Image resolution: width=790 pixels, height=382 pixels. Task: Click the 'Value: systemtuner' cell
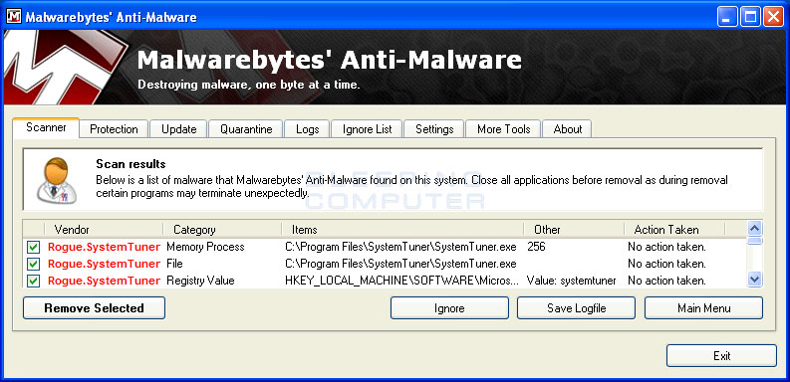click(x=572, y=281)
